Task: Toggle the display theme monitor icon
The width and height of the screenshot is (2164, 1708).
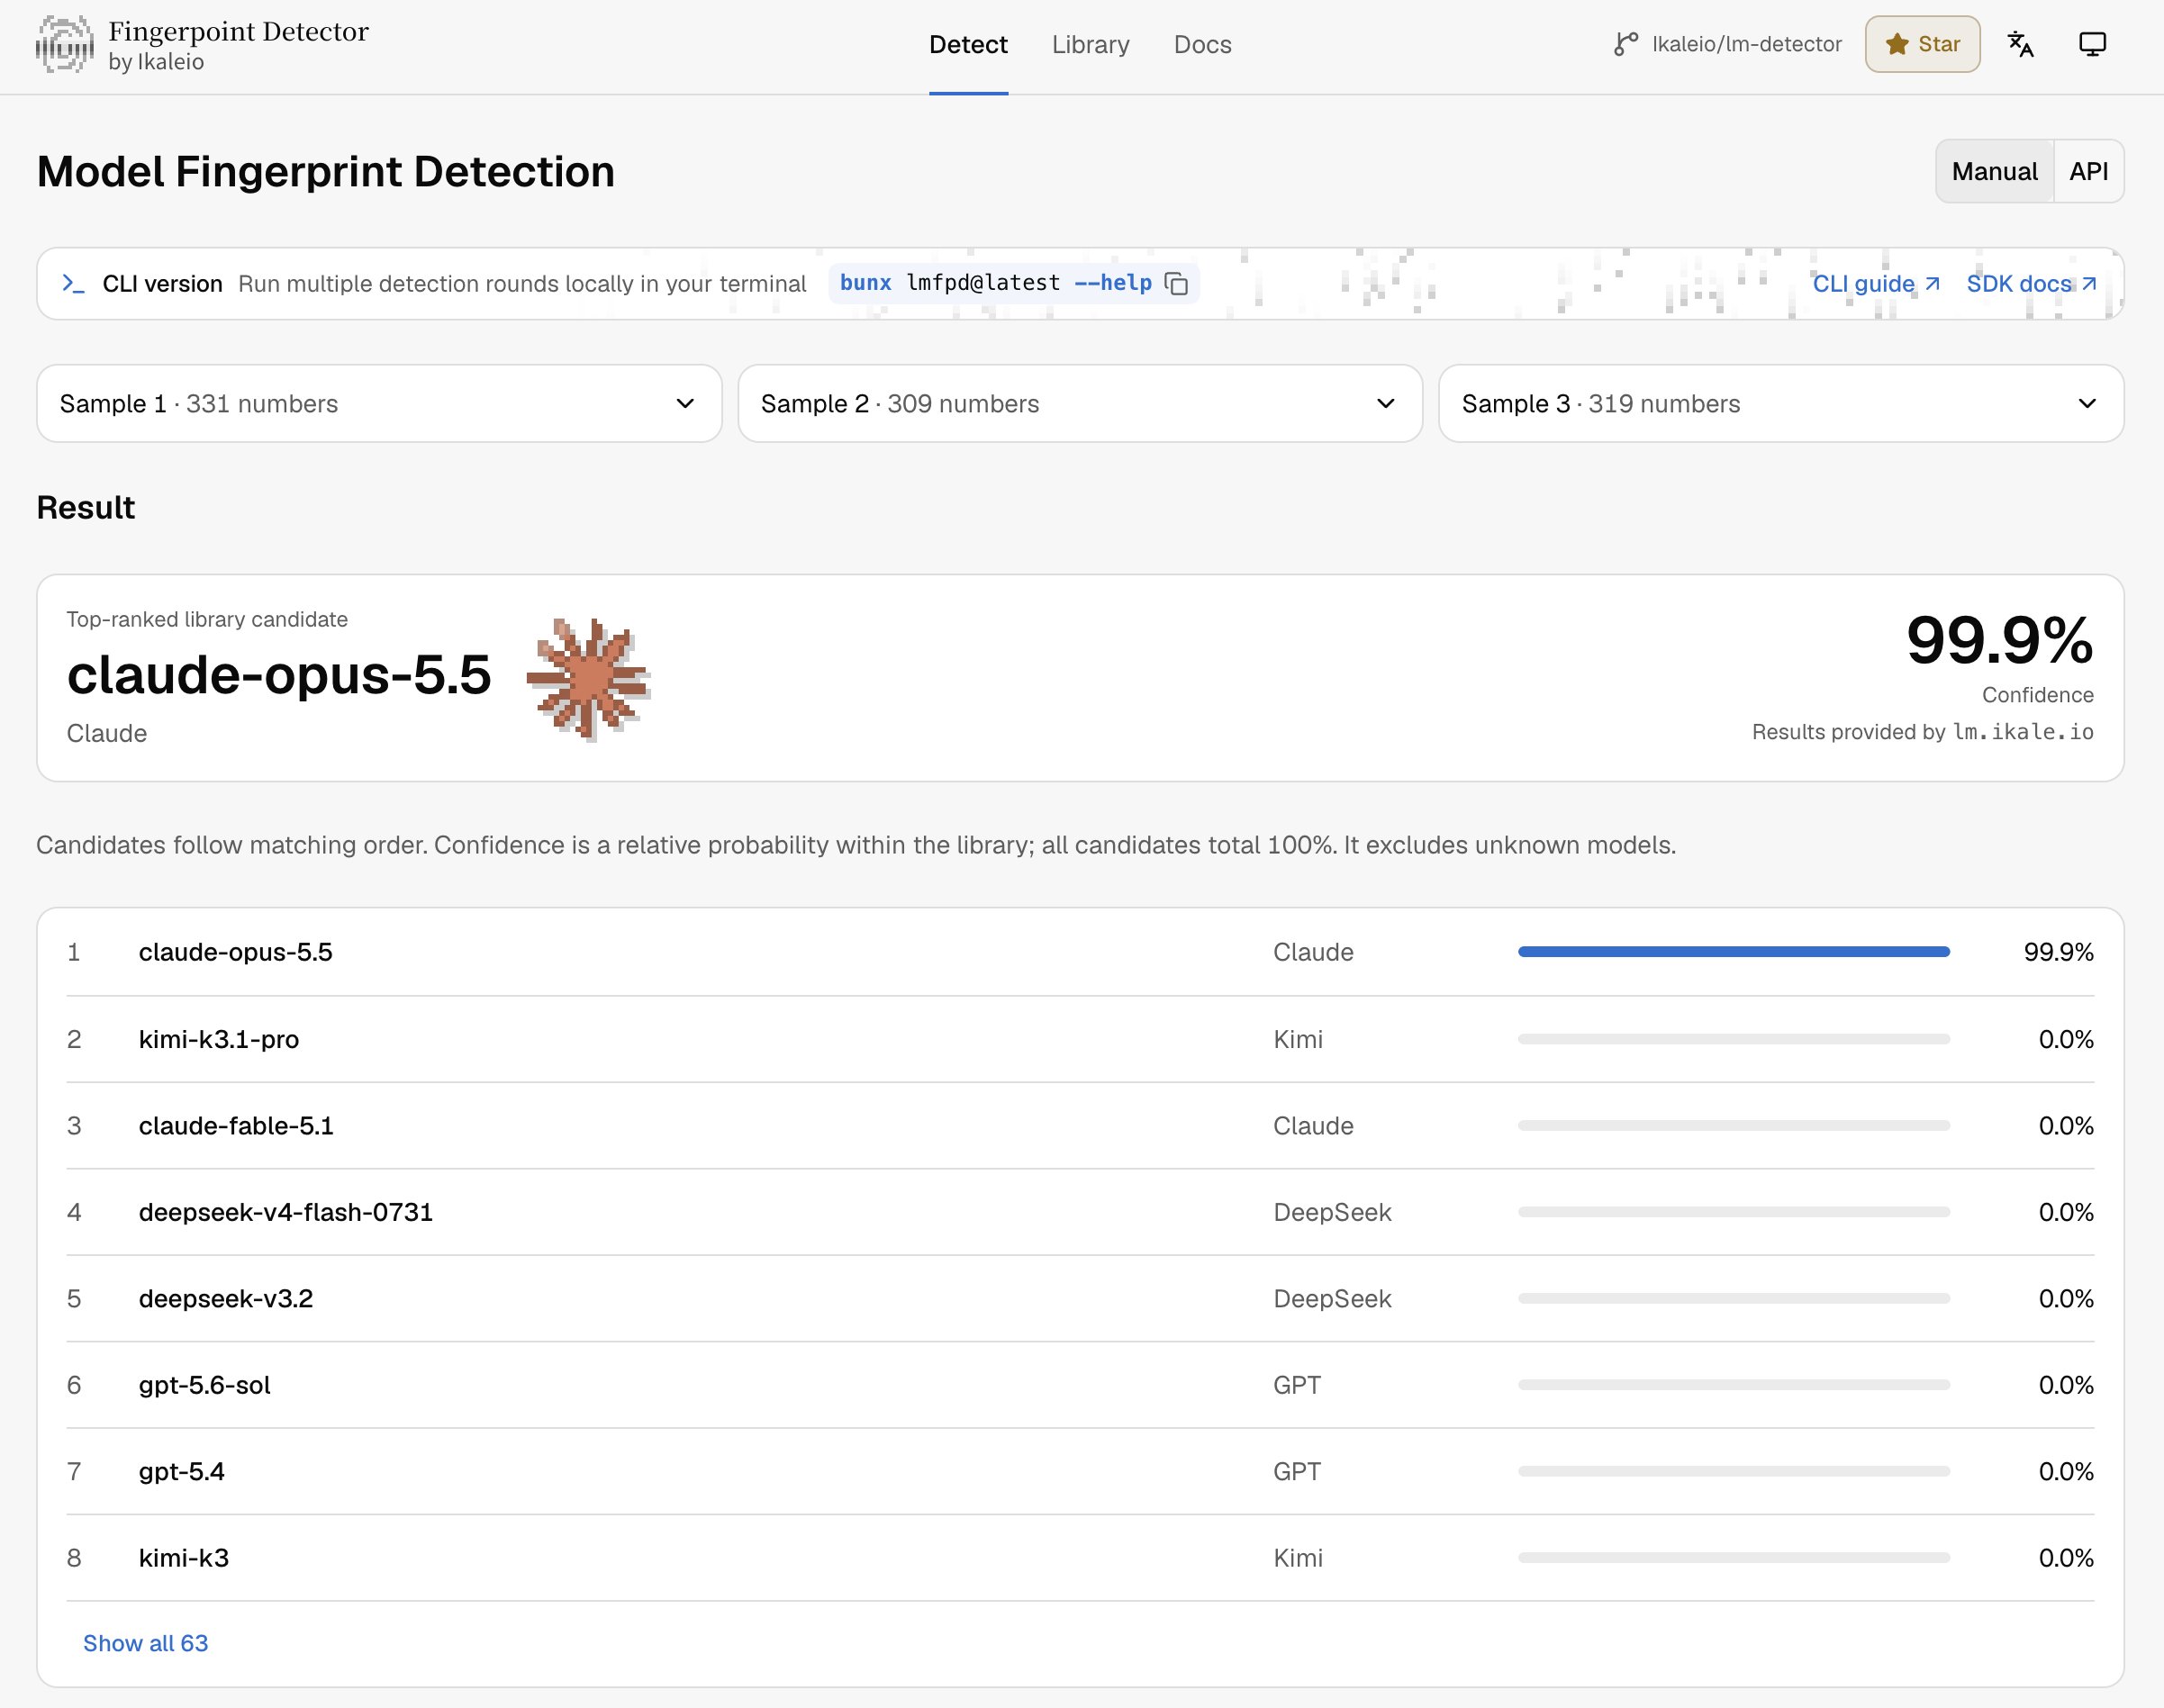Action: click(x=2092, y=44)
